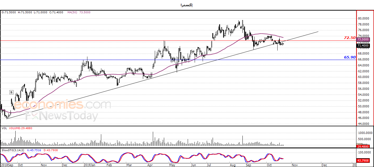The image size is (374, 167).
Task: Click the Jun date axis label
Action: (x=193, y=165)
